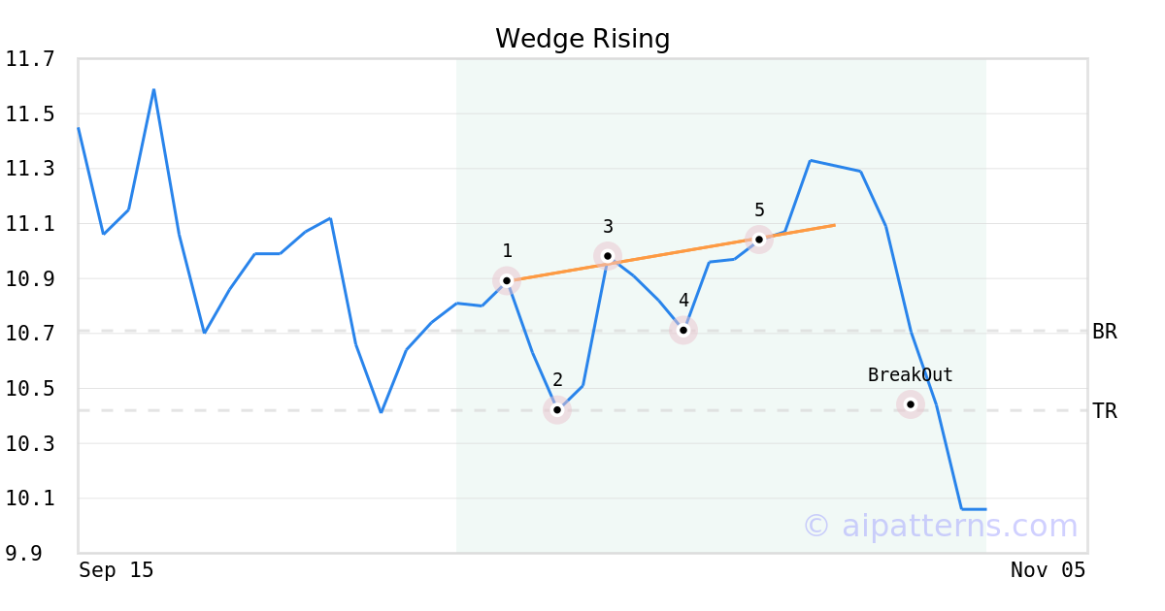
Task: Click the Nov 05 date label
Action: [x=1048, y=570]
